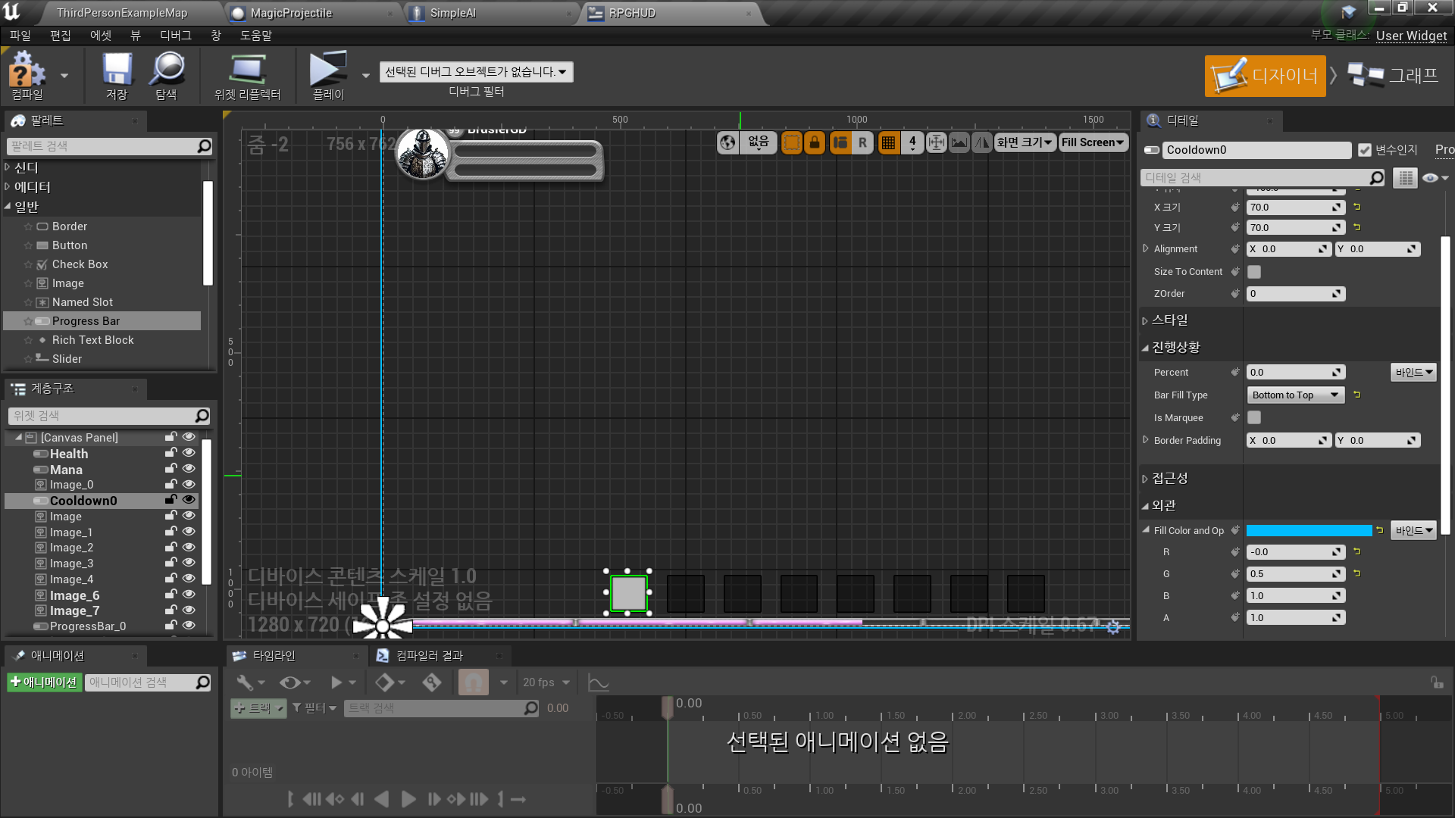Hide the Health widget
Image resolution: width=1455 pixels, height=818 pixels.
click(x=189, y=453)
